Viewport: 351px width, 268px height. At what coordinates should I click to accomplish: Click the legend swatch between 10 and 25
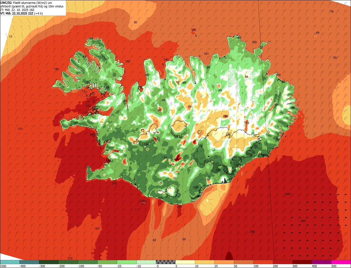coord(205,262)
